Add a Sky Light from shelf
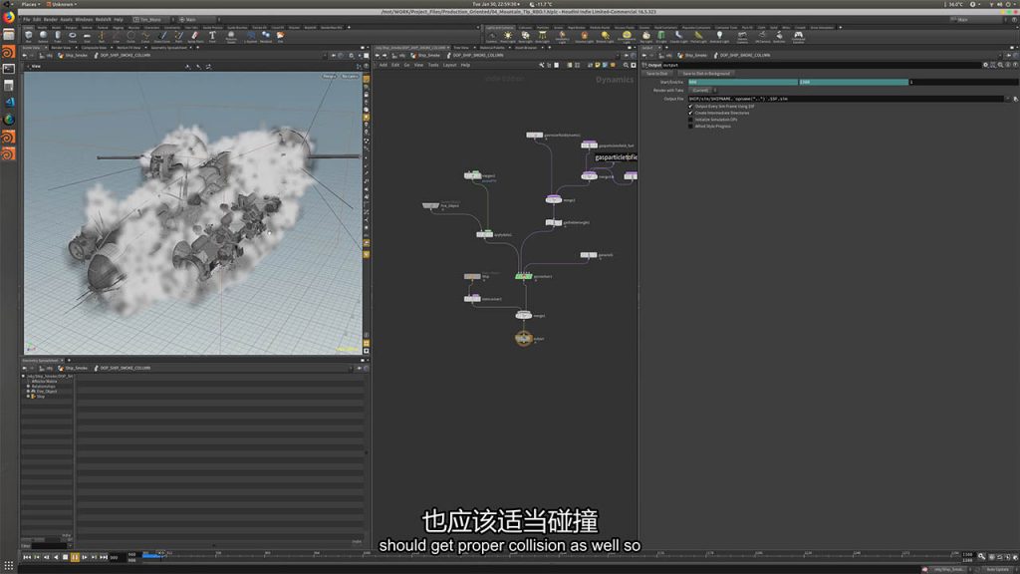The width and height of the screenshot is (1020, 574). tap(645, 37)
